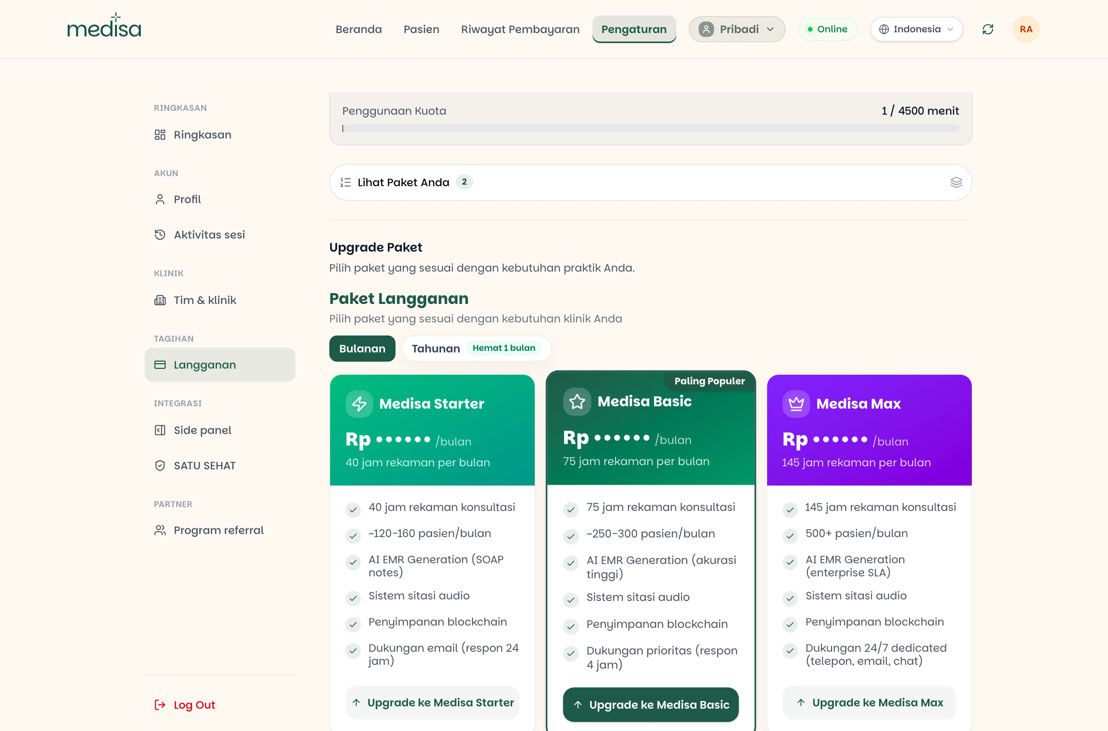Click the Side panel icon

pyautogui.click(x=160, y=430)
